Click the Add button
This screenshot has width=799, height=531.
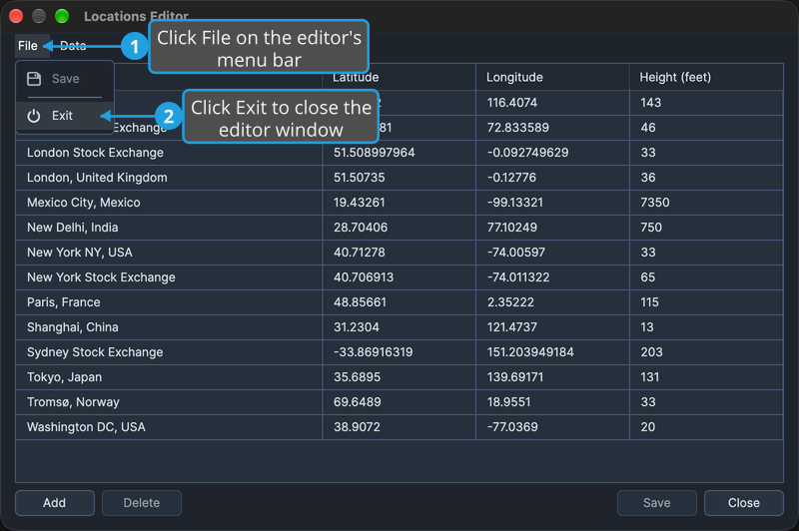coord(55,503)
